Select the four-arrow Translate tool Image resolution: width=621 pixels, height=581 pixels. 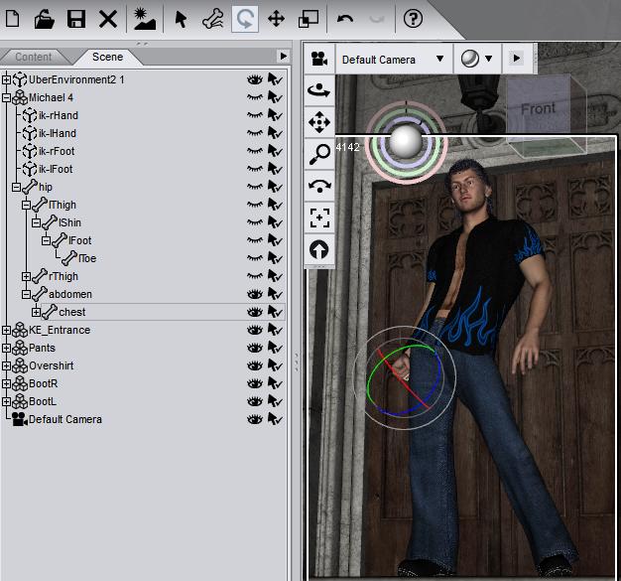[x=276, y=19]
